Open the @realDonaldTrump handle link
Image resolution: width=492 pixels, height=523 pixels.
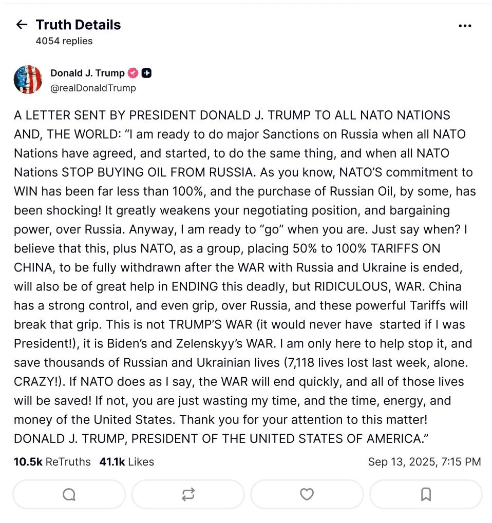tap(93, 88)
